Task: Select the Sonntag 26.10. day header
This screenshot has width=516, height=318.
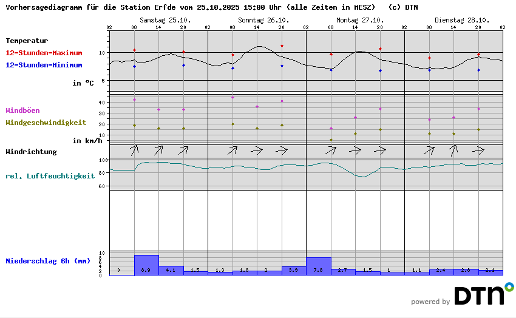Action: (x=256, y=20)
